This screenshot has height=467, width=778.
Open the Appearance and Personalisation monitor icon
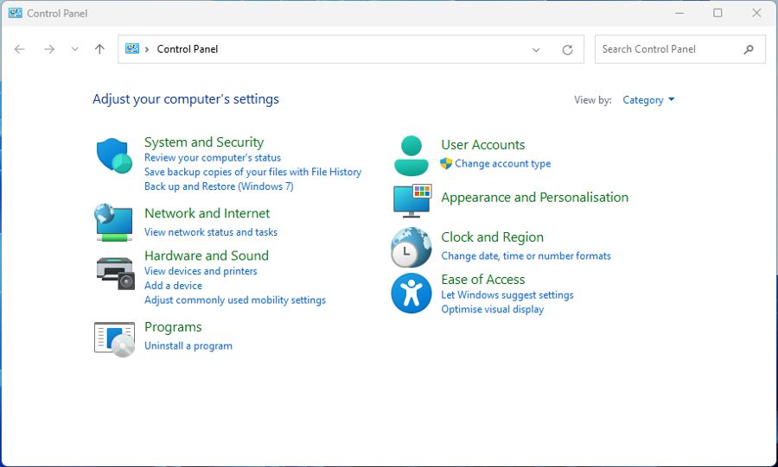(x=411, y=199)
